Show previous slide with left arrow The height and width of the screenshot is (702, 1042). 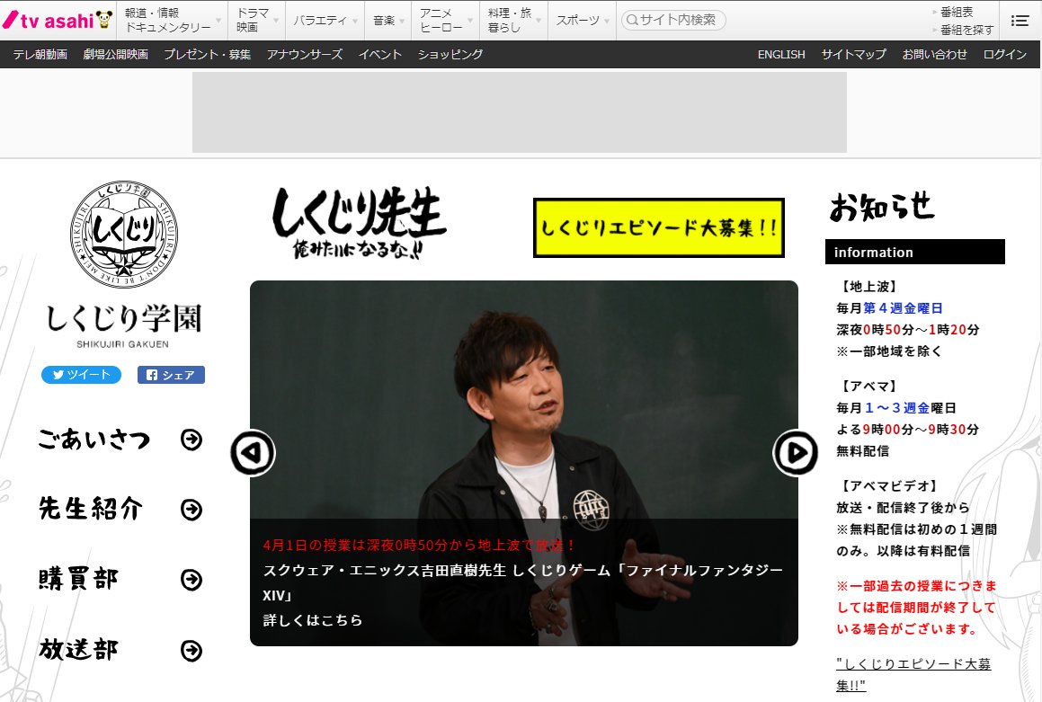(253, 453)
